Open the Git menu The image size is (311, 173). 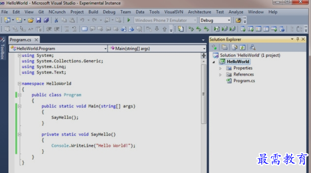[41, 12]
